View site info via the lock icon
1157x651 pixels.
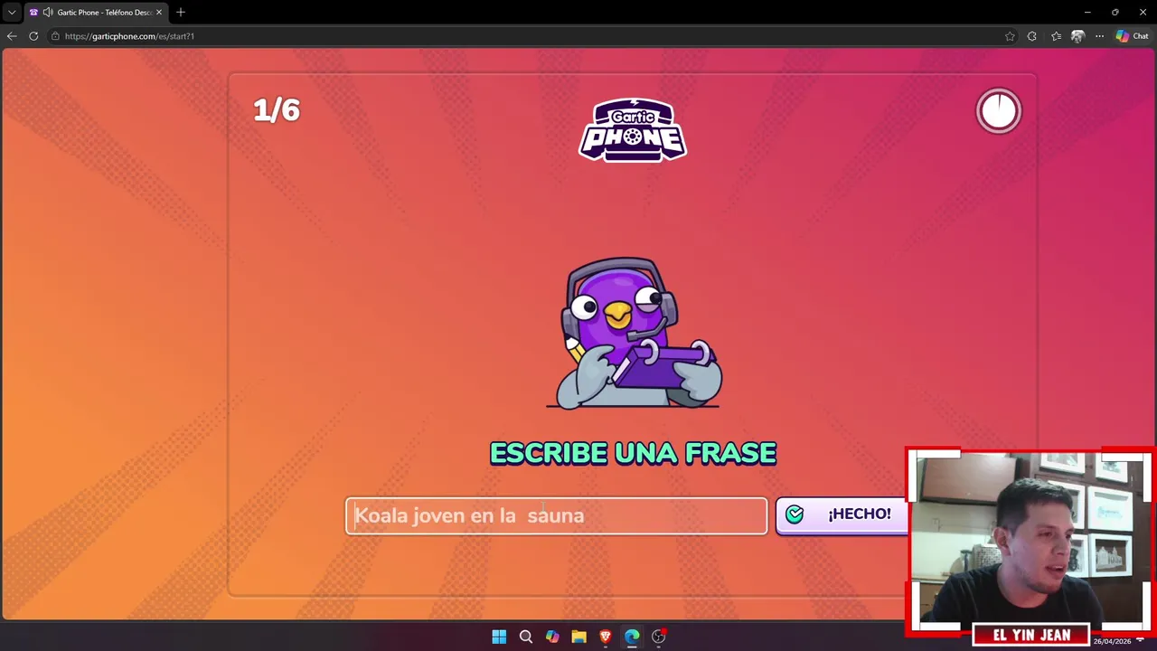[55, 36]
